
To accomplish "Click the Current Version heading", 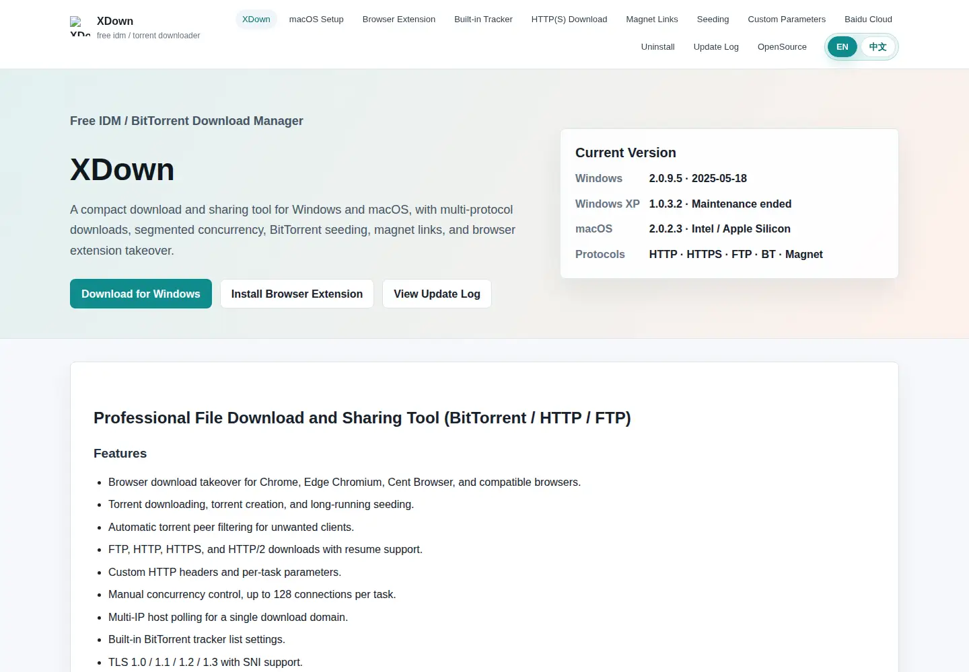I will pos(626,153).
